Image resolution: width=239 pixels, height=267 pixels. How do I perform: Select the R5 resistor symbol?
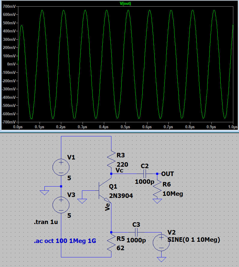pyautogui.click(x=111, y=244)
